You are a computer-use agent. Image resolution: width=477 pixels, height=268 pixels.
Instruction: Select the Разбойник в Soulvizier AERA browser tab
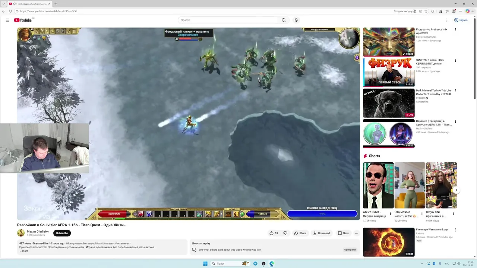tap(30, 4)
